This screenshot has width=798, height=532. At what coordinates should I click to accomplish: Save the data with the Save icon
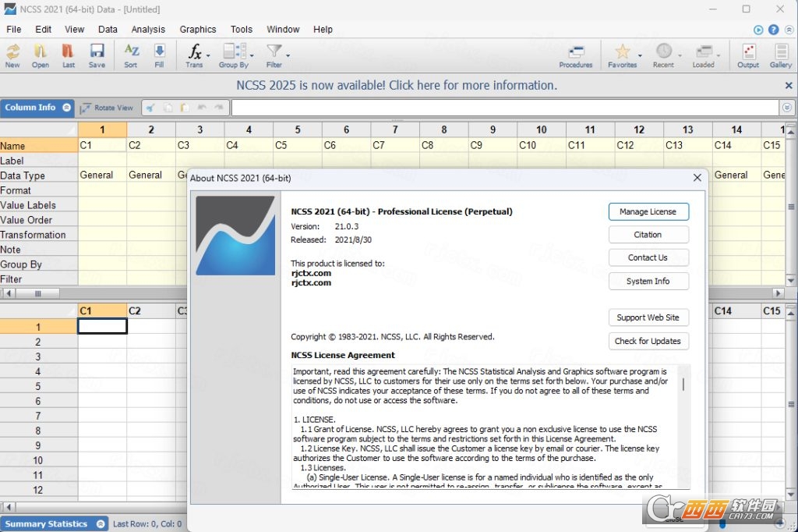97,55
